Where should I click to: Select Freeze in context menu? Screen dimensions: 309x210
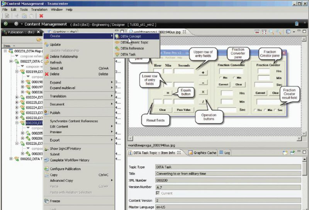click(x=79, y=201)
